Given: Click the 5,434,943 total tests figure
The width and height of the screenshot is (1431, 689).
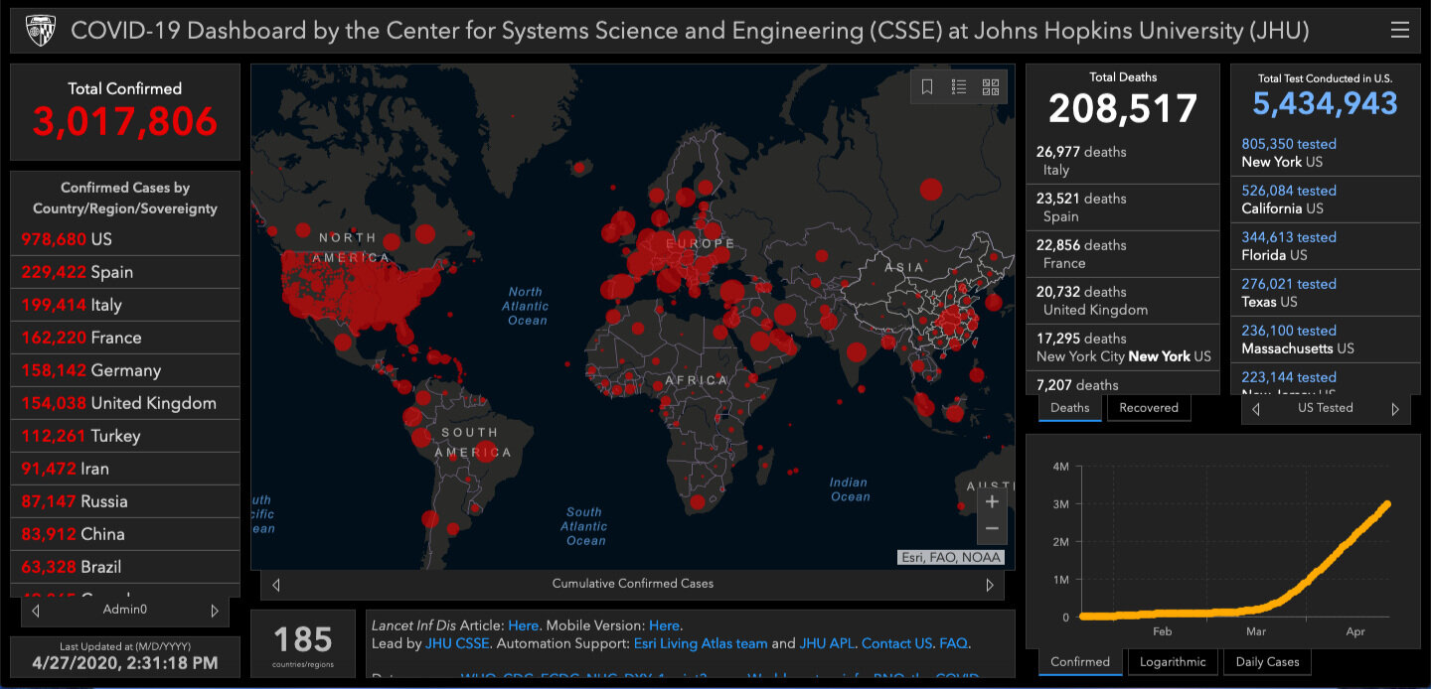Looking at the screenshot, I should click(1326, 103).
